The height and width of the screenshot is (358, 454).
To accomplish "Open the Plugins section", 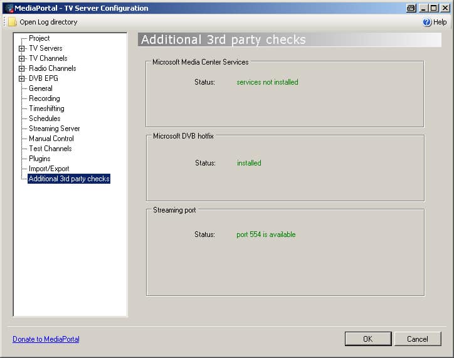I will coord(40,159).
